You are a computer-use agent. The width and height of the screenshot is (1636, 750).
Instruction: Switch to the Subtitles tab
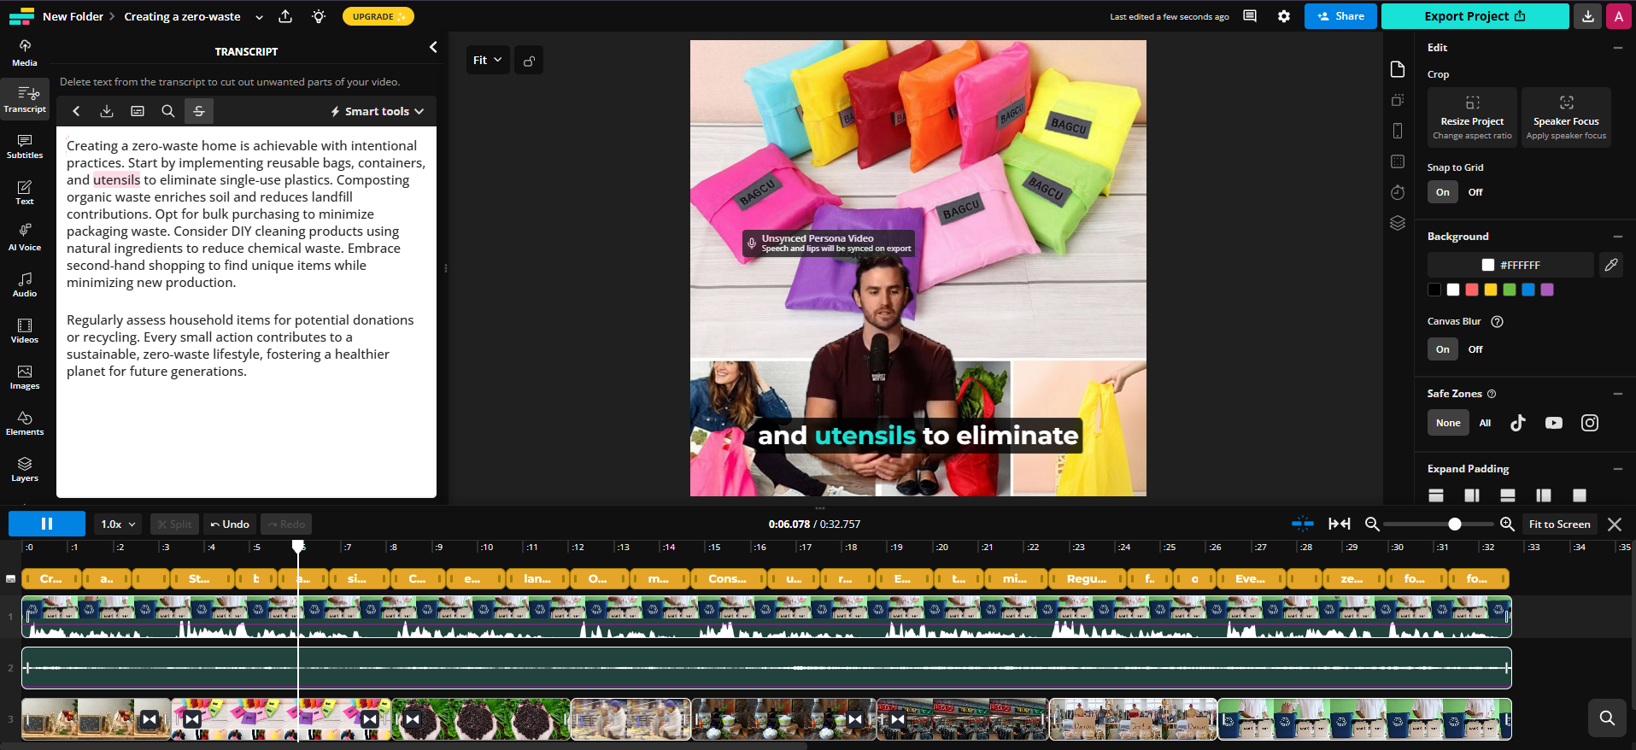(25, 145)
